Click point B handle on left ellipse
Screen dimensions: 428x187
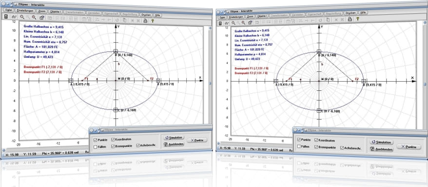tap(158, 81)
